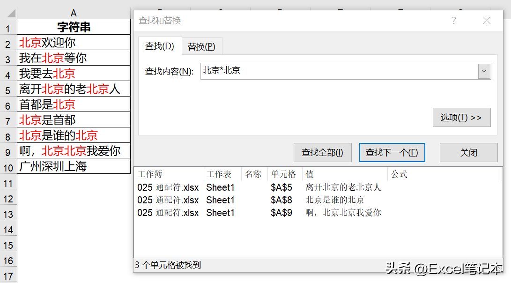Viewport: 511px width, 283px height.
Task: Click the 名称 results column header
Action: [x=254, y=174]
